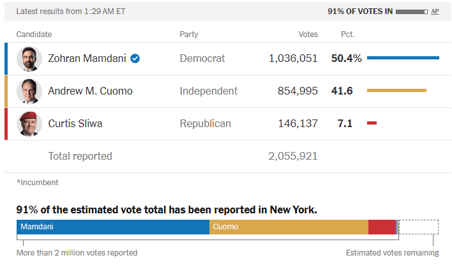
Task: Click the Party column header
Action: tap(189, 34)
